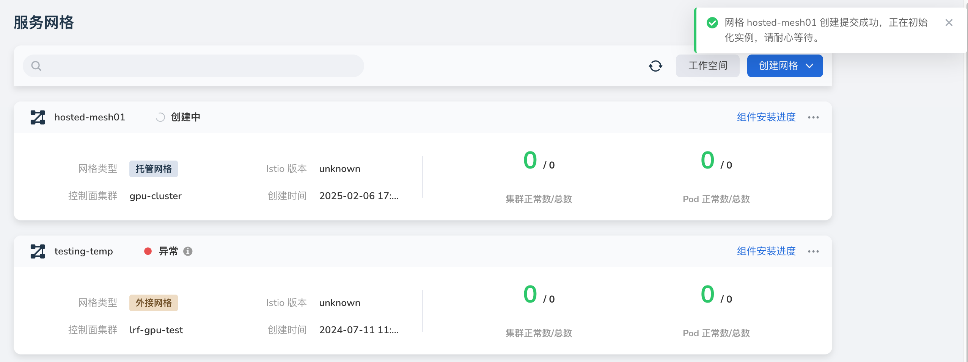Click the loading spinner next to 创建中
The width and height of the screenshot is (968, 362).
160,117
